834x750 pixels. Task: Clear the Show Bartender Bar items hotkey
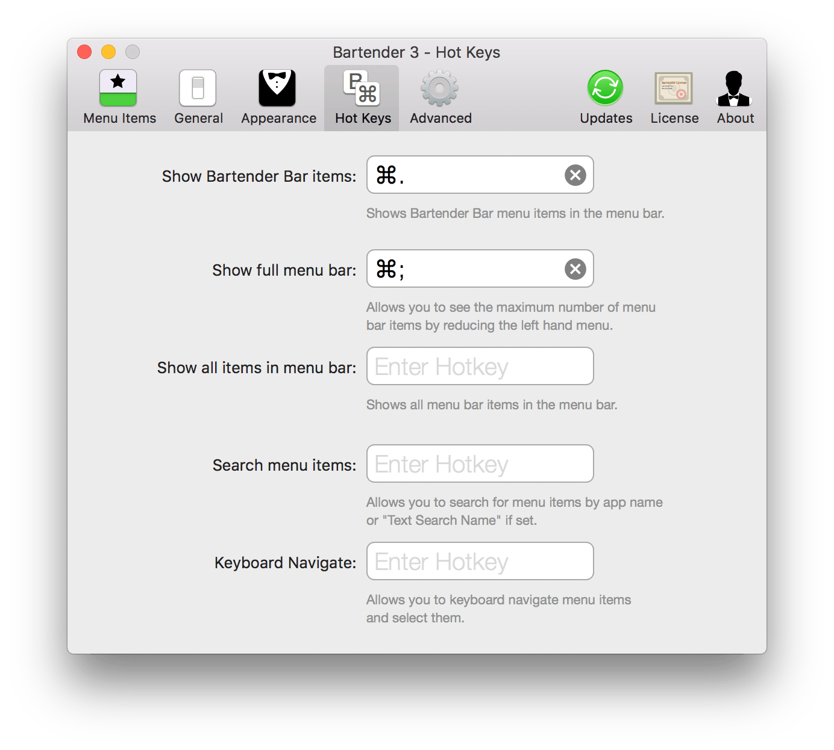[575, 175]
